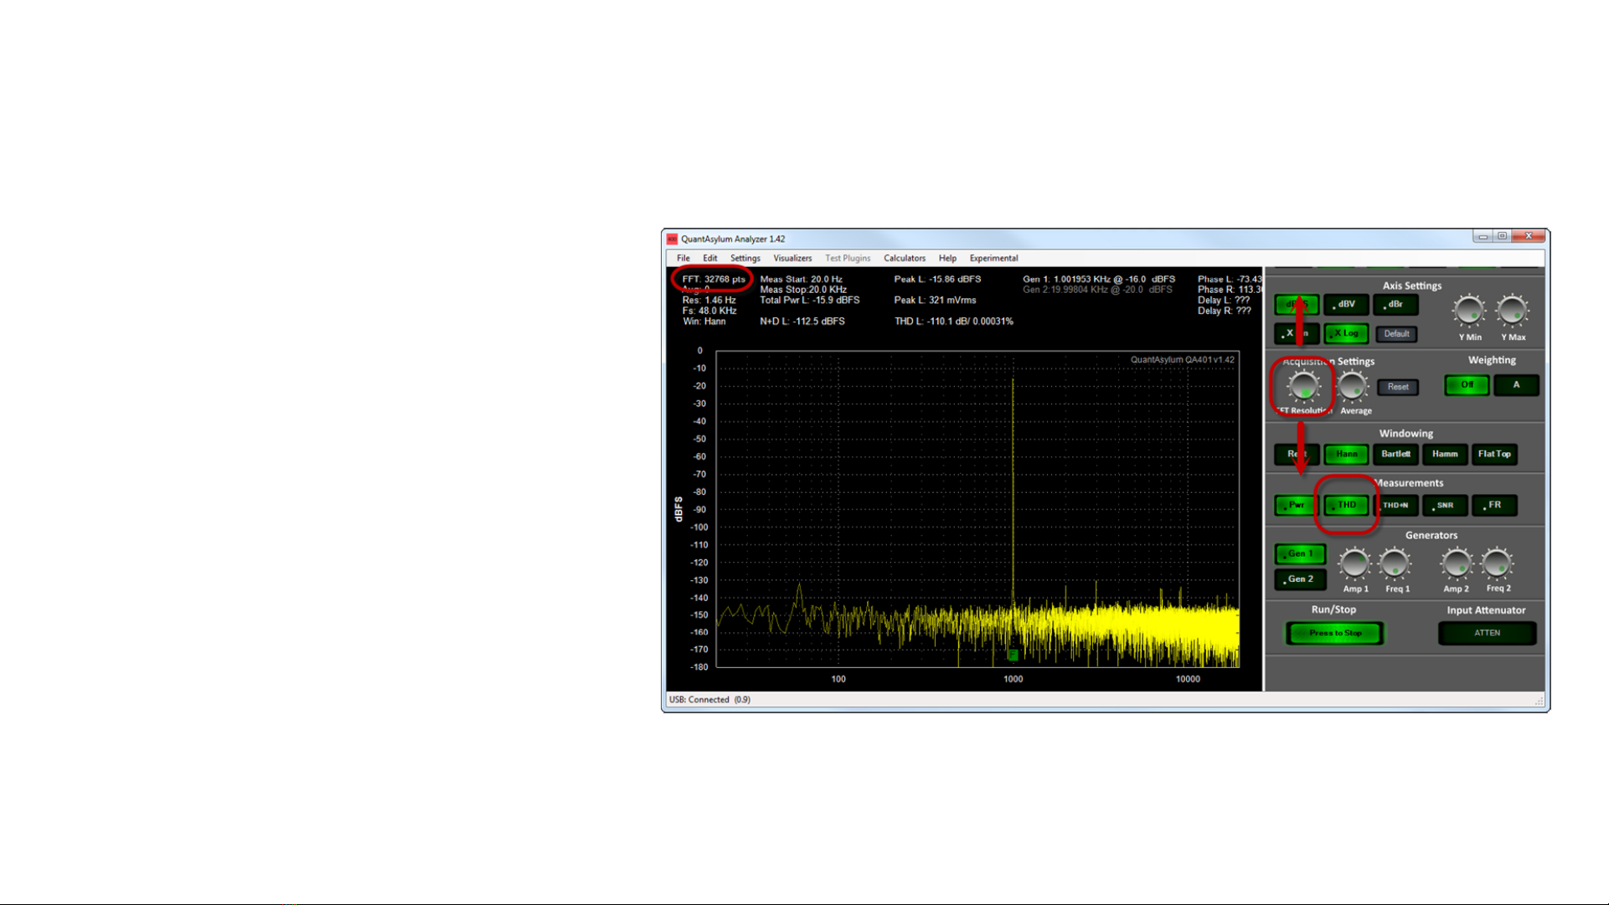The image size is (1609, 905).
Task: Click the Y Min knob
Action: [x=1469, y=311]
